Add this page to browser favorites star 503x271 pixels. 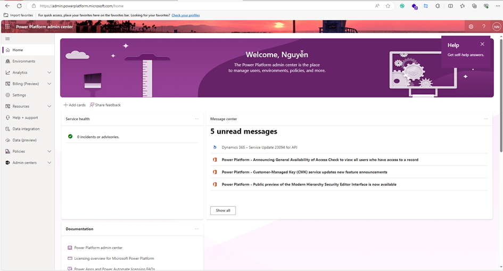pyautogui.click(x=388, y=6)
